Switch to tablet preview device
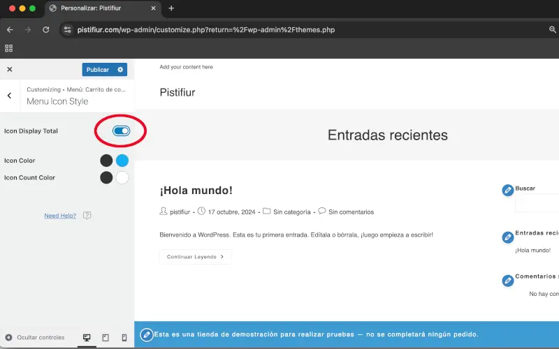 [x=106, y=337]
